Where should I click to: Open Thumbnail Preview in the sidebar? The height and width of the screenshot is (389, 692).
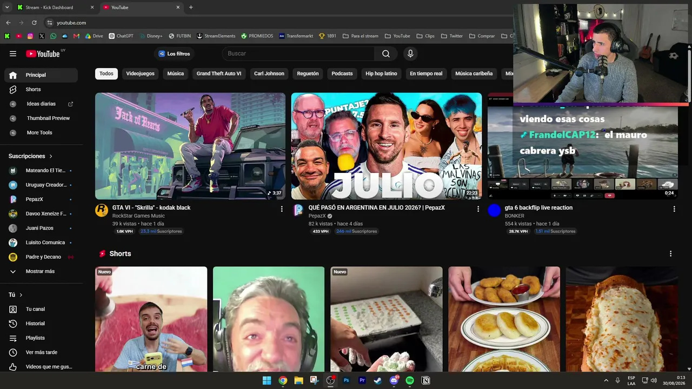41,118
